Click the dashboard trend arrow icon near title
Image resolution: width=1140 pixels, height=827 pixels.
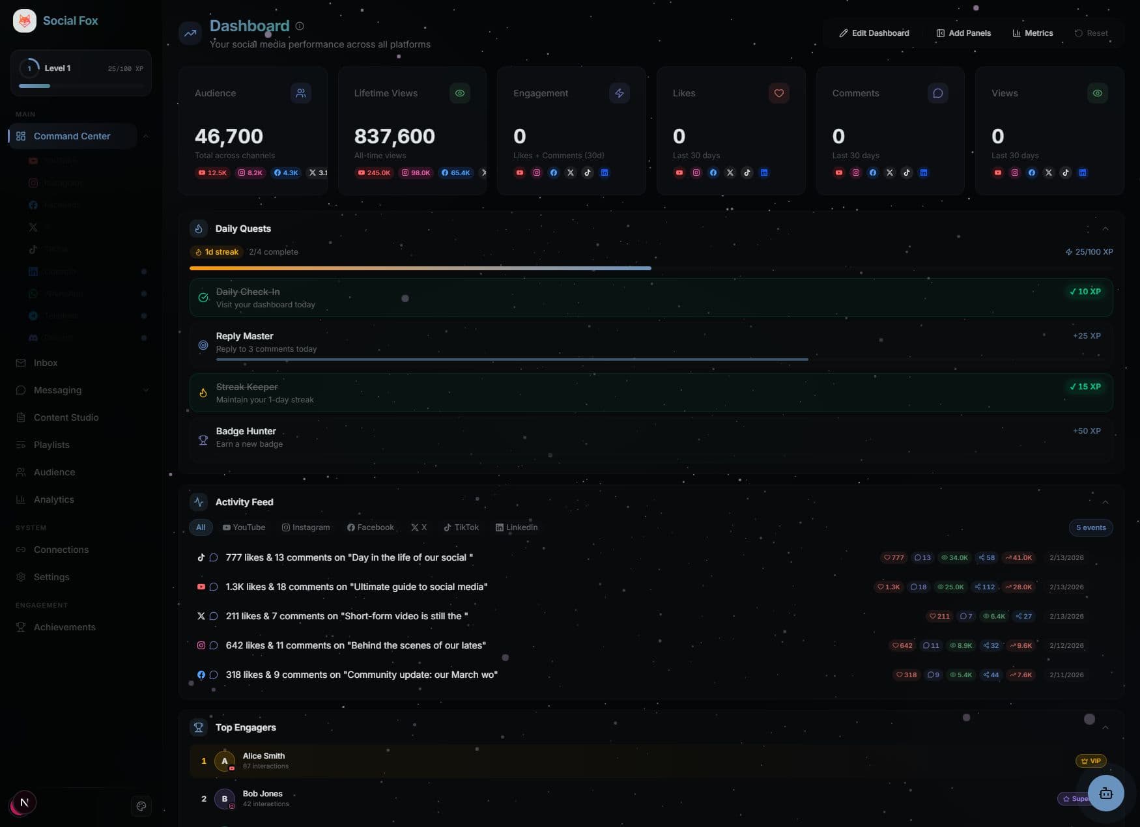pos(190,33)
